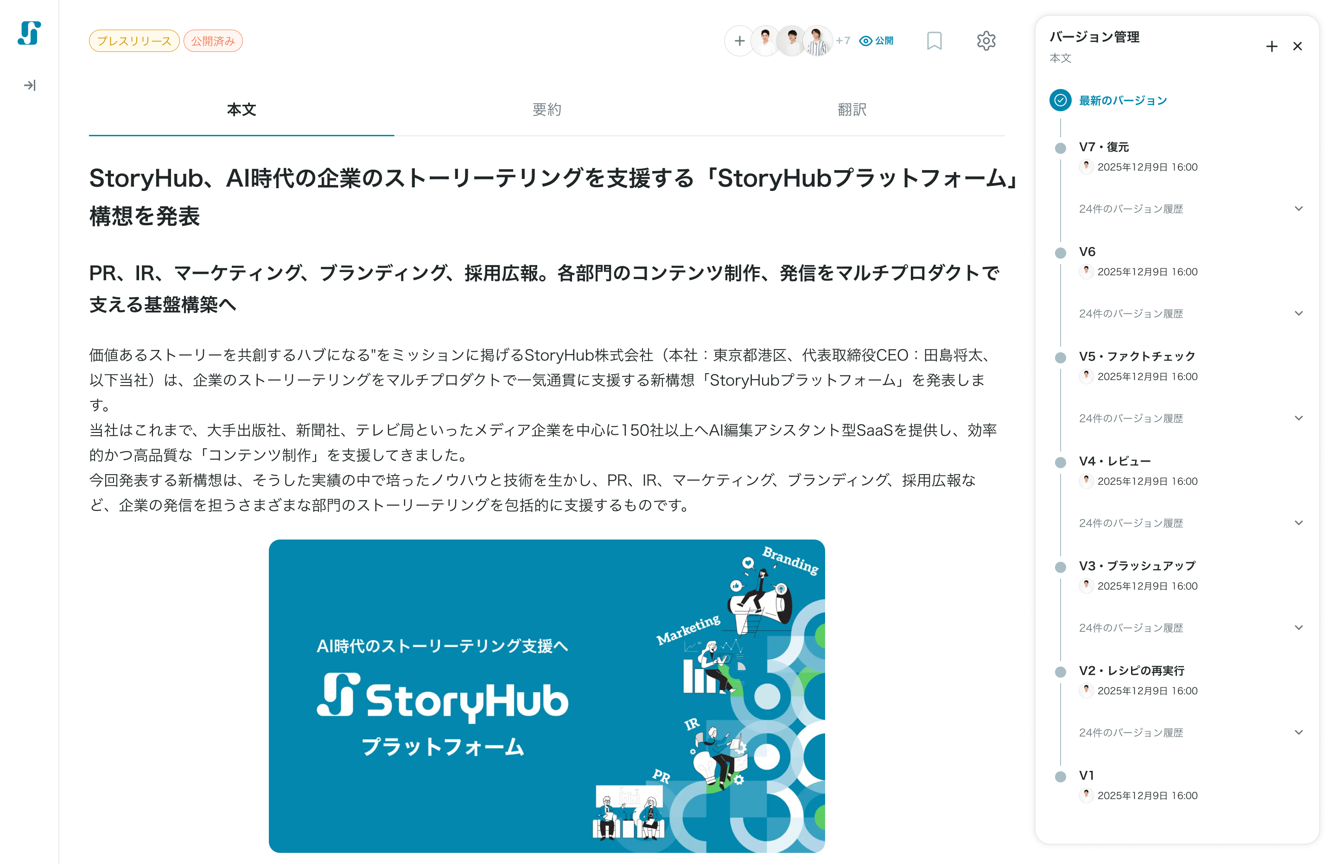Add a collaborator with the plus icon
1335x864 pixels.
[739, 41]
